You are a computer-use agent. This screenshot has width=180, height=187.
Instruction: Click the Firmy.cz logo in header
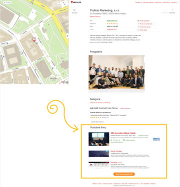(x=76, y=2)
